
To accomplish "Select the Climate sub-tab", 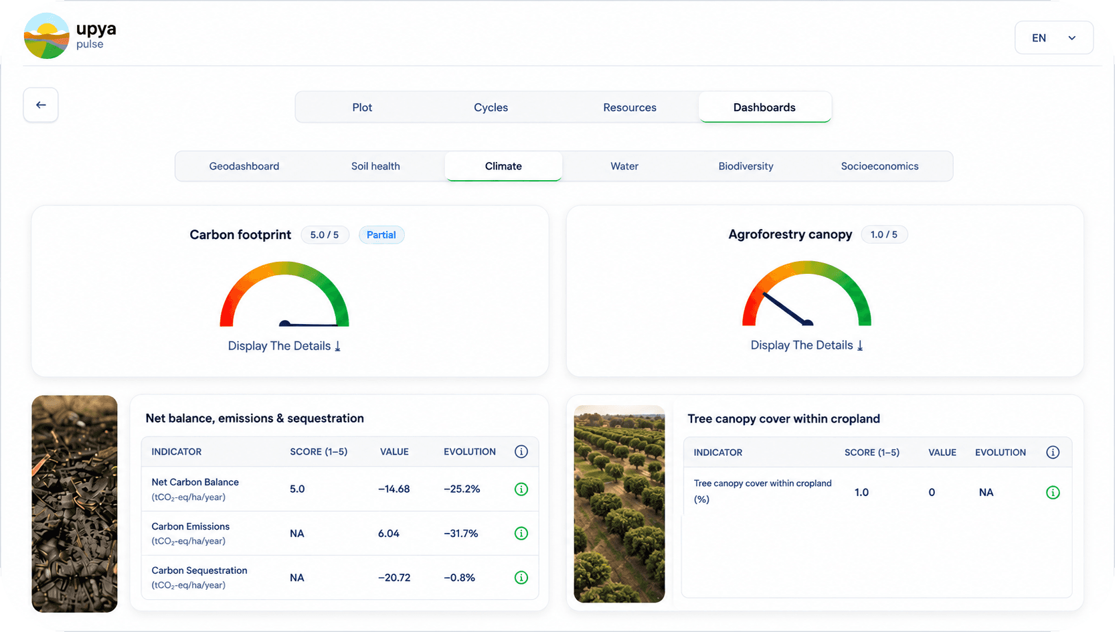I will (503, 166).
